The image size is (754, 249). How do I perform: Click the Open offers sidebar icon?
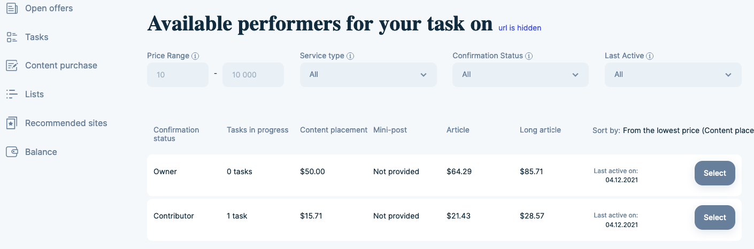pyautogui.click(x=12, y=9)
